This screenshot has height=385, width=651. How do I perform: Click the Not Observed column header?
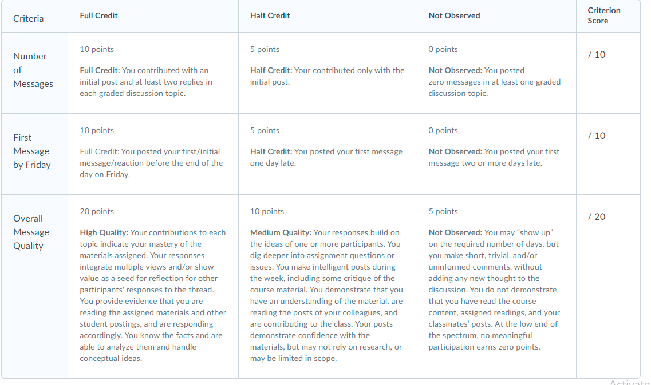(x=454, y=15)
